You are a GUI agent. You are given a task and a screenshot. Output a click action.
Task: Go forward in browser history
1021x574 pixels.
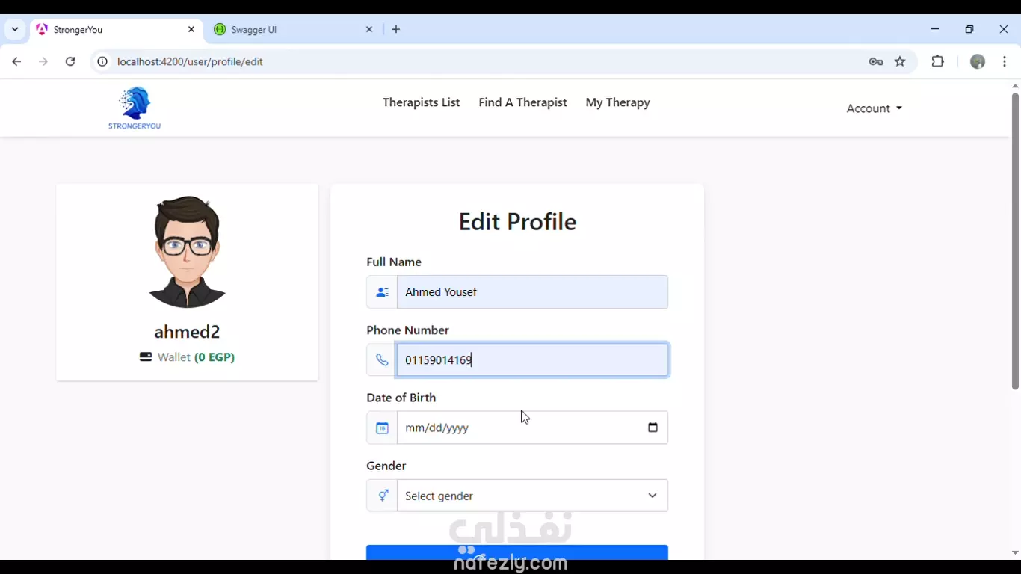tap(43, 62)
